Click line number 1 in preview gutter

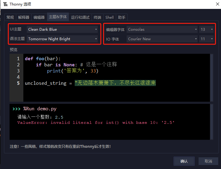tap(18, 59)
